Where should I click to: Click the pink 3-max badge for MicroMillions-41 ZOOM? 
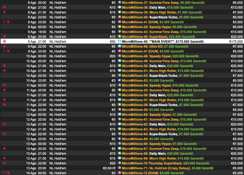(x=120, y=22)
